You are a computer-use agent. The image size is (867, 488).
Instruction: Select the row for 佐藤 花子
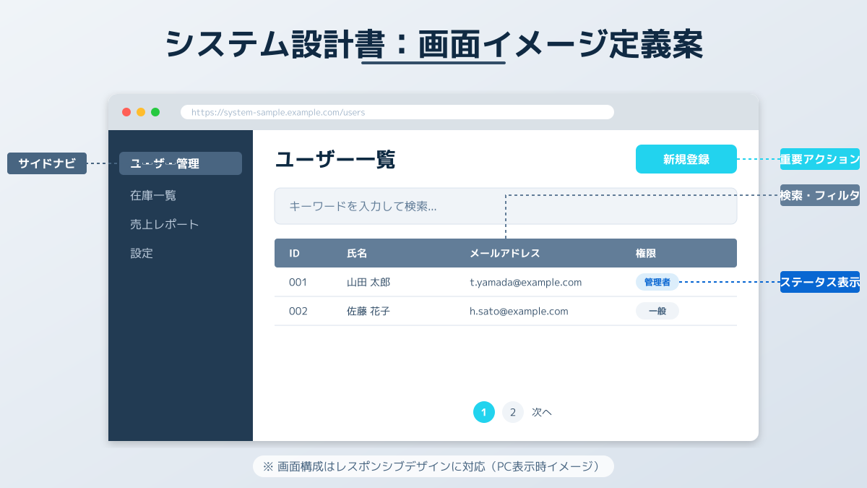[506, 311]
